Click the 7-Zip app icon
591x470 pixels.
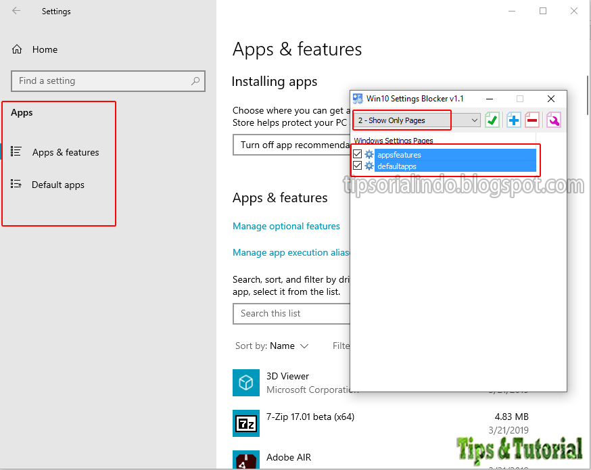pyautogui.click(x=246, y=423)
